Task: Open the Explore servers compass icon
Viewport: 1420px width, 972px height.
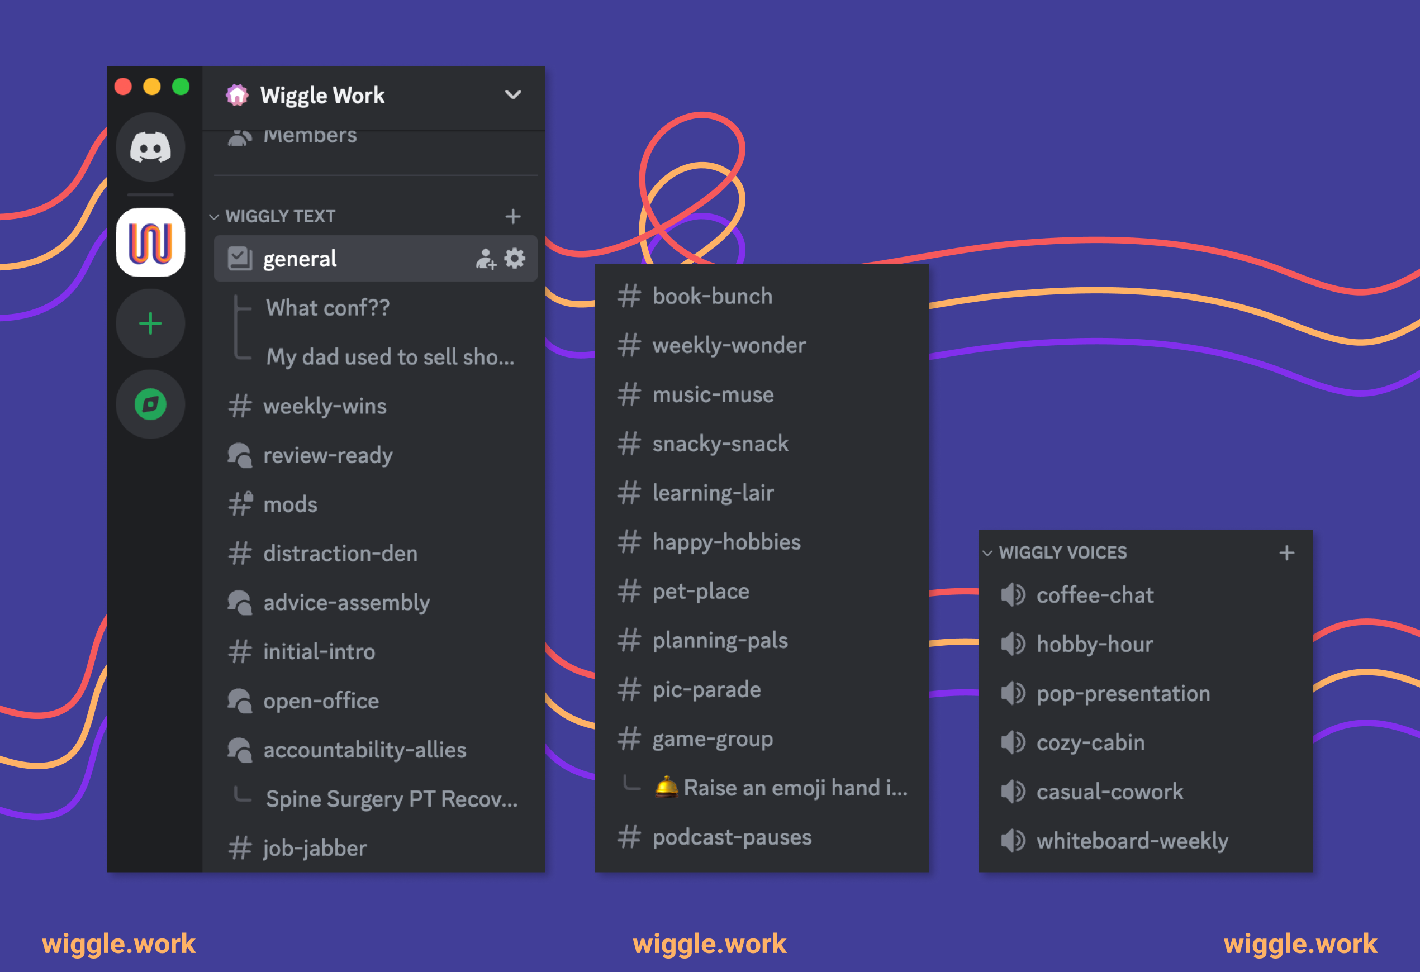Action: coord(150,404)
